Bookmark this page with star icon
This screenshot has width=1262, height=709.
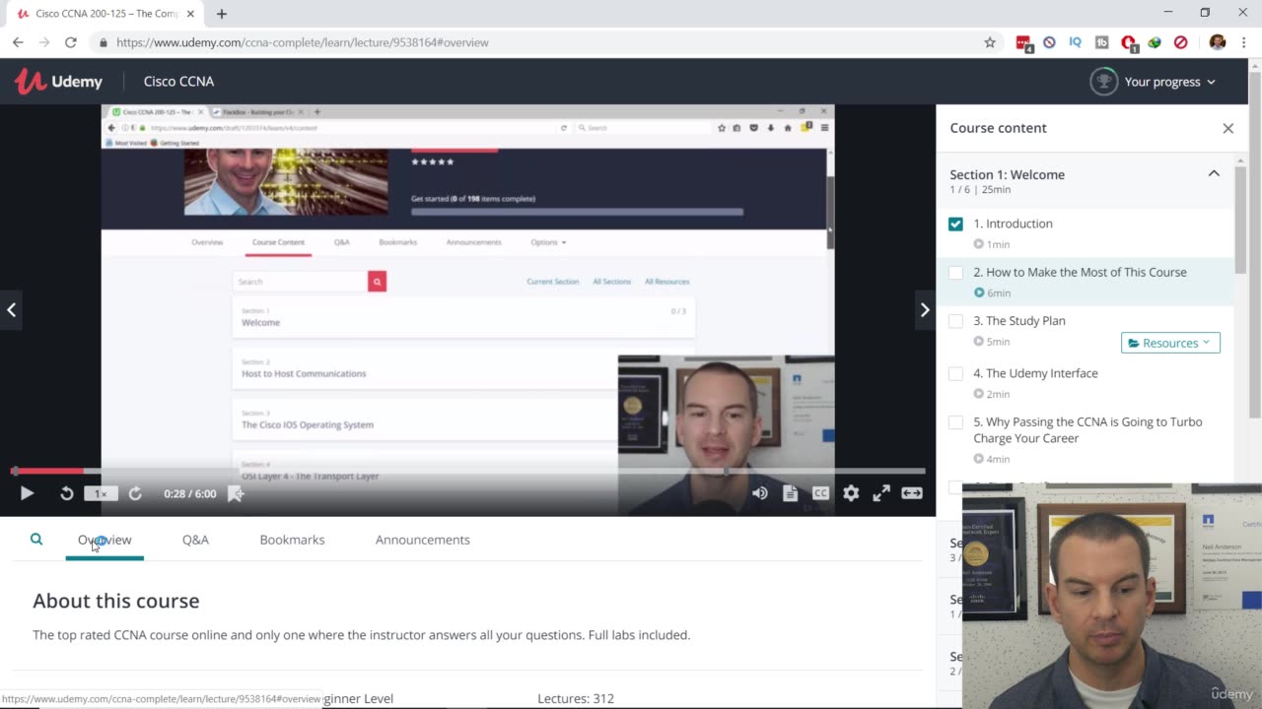pyautogui.click(x=990, y=42)
